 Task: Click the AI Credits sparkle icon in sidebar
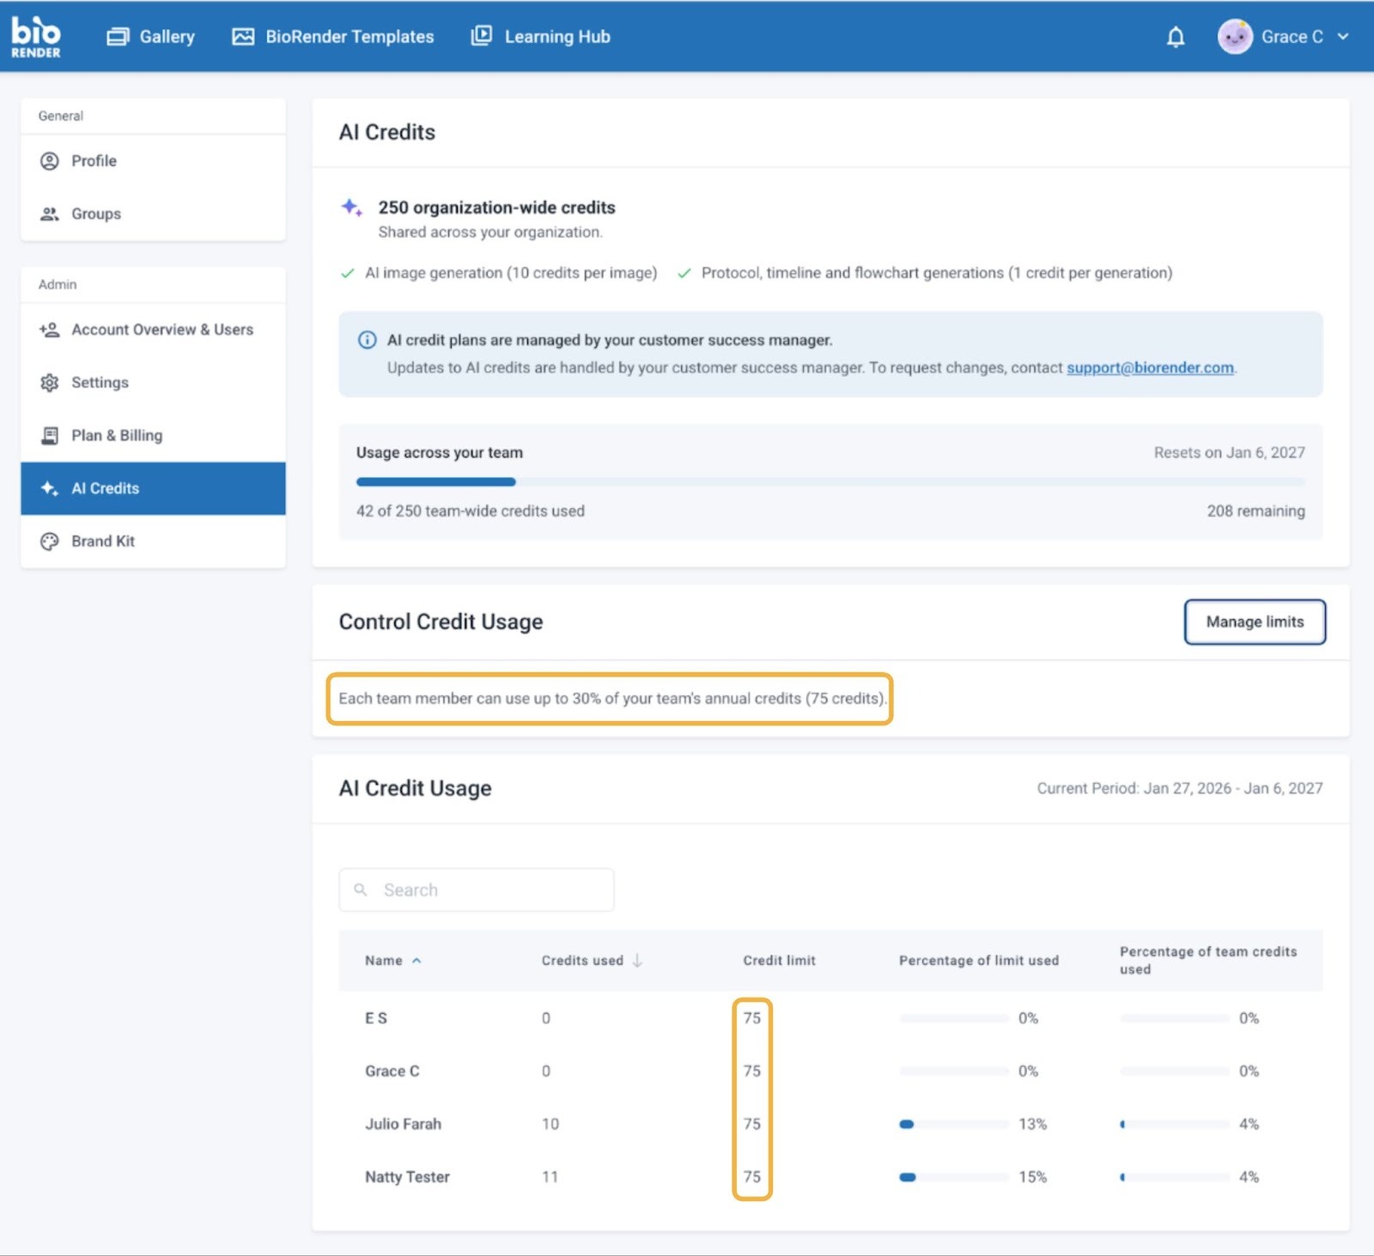(x=50, y=488)
